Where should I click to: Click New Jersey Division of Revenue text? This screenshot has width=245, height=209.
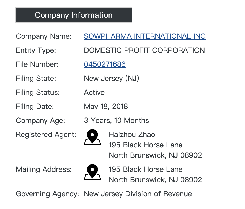pos(138,194)
